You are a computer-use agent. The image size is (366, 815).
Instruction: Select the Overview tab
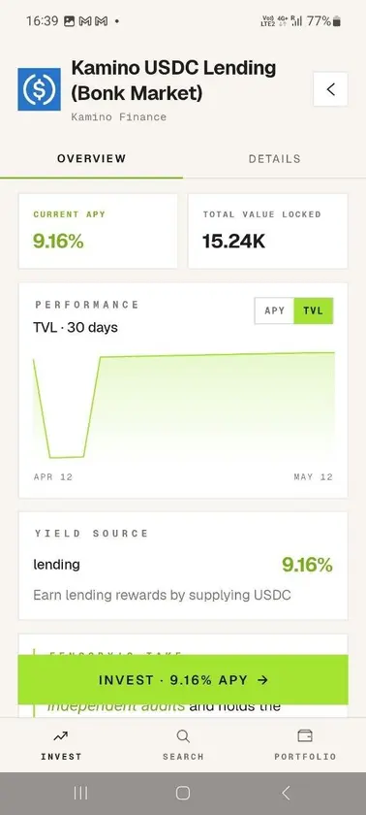pos(91,159)
